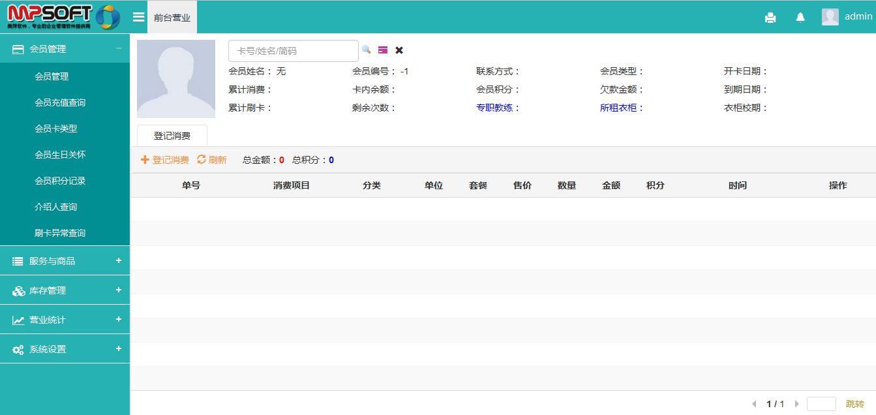The height and width of the screenshot is (415, 876).
Task: Open the printer icon in top bar
Action: pyautogui.click(x=770, y=18)
